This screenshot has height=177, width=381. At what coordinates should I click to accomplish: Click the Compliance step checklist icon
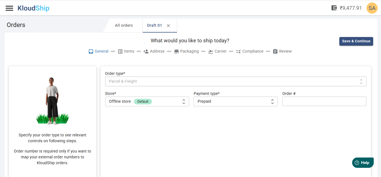click(x=238, y=51)
